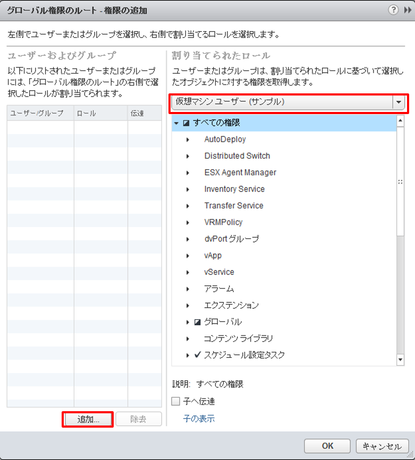The width and height of the screenshot is (415, 460).
Task: Collapse the すべての権限 tree node
Action: tap(176, 123)
